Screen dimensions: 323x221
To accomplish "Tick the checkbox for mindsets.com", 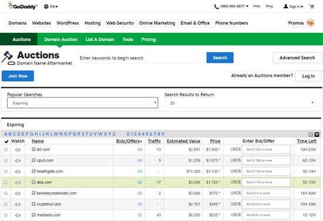I will [x=6, y=215].
